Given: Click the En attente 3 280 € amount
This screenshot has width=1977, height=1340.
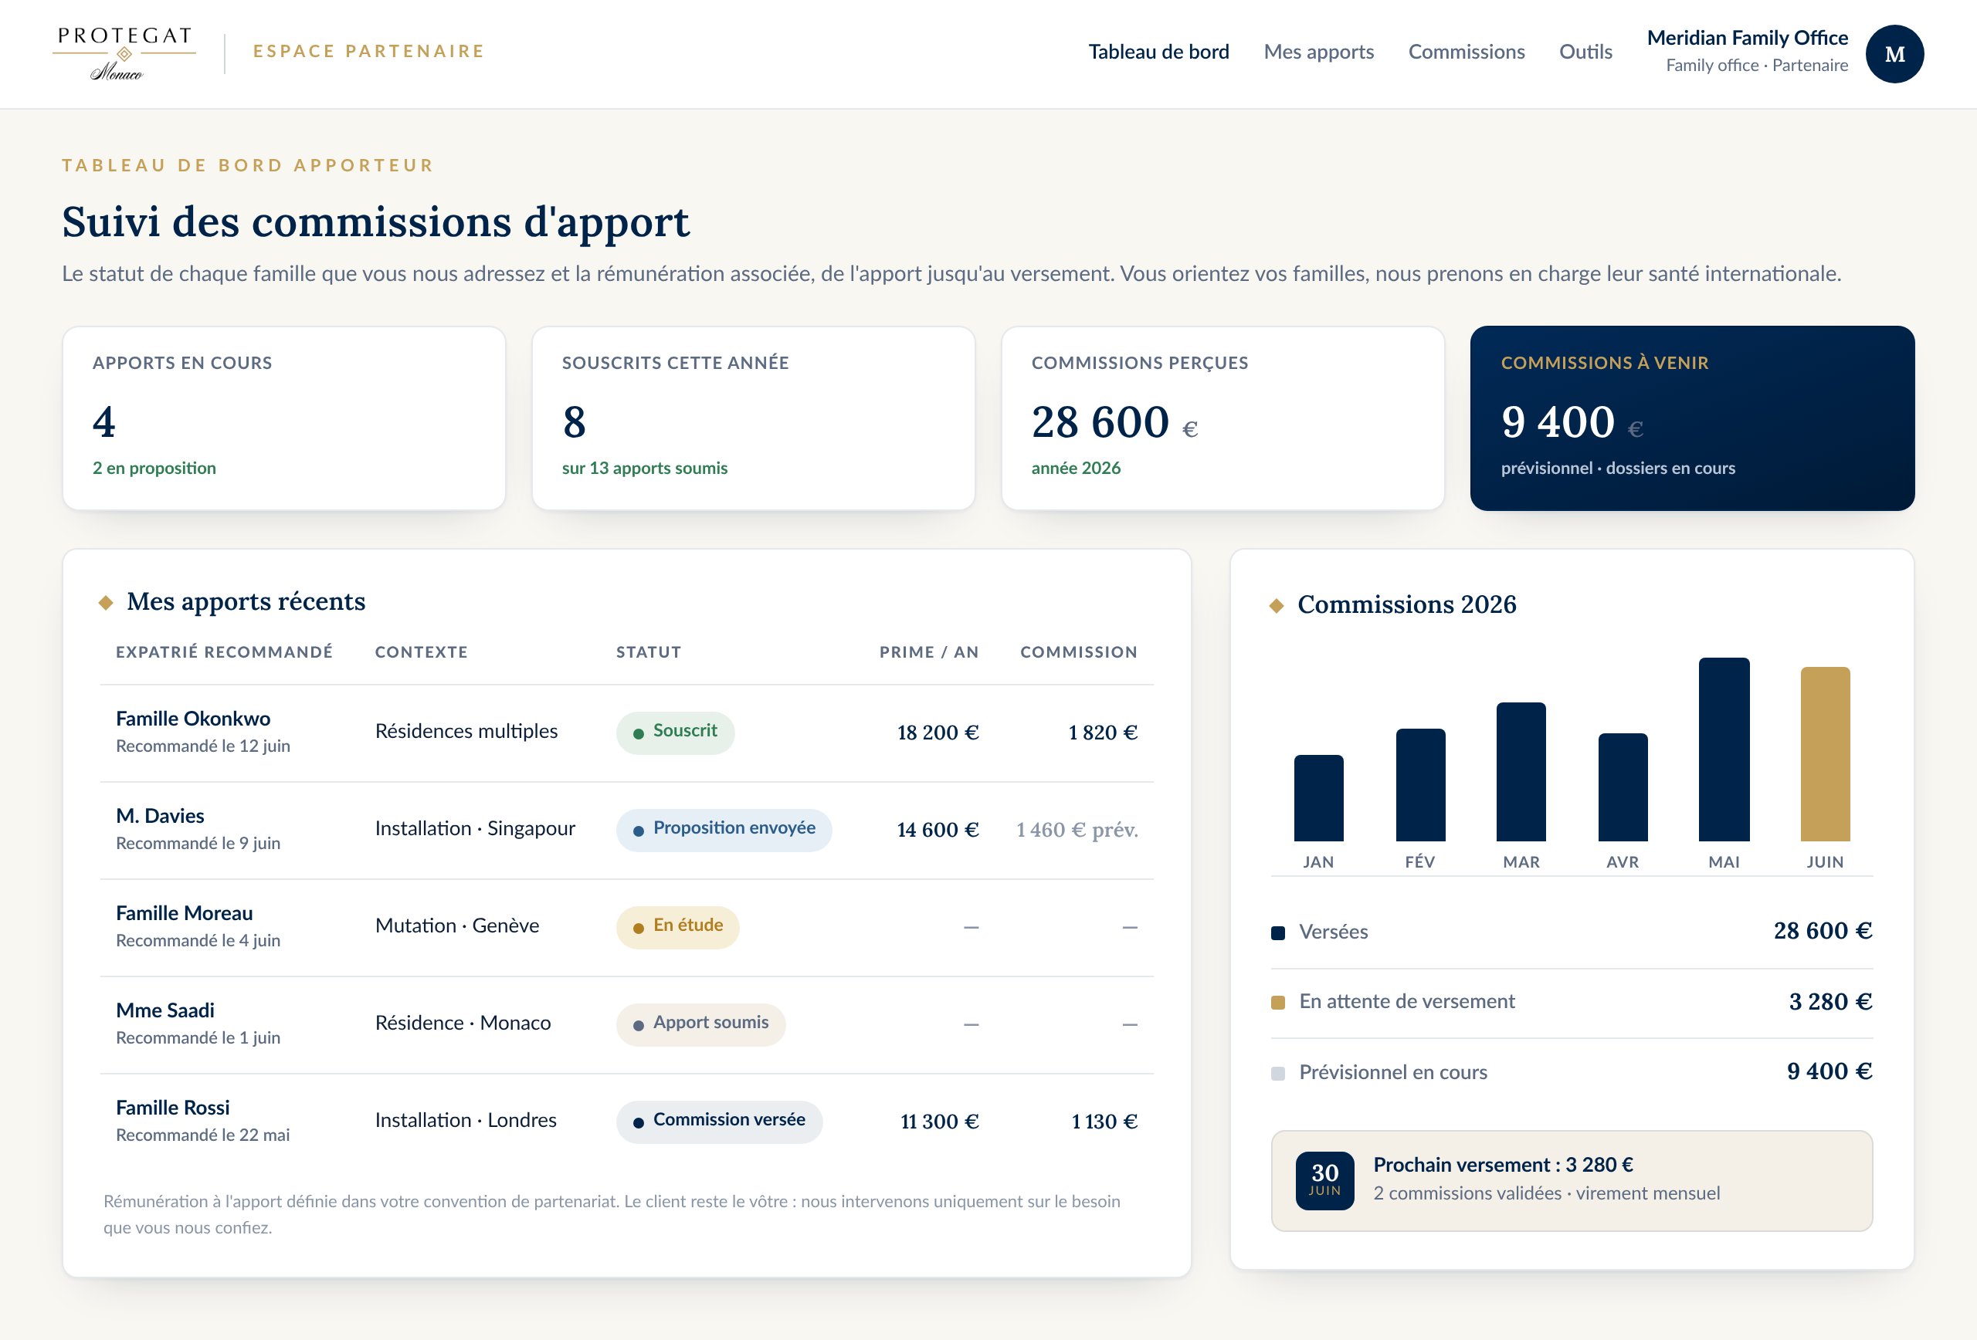Looking at the screenshot, I should 1829,1002.
